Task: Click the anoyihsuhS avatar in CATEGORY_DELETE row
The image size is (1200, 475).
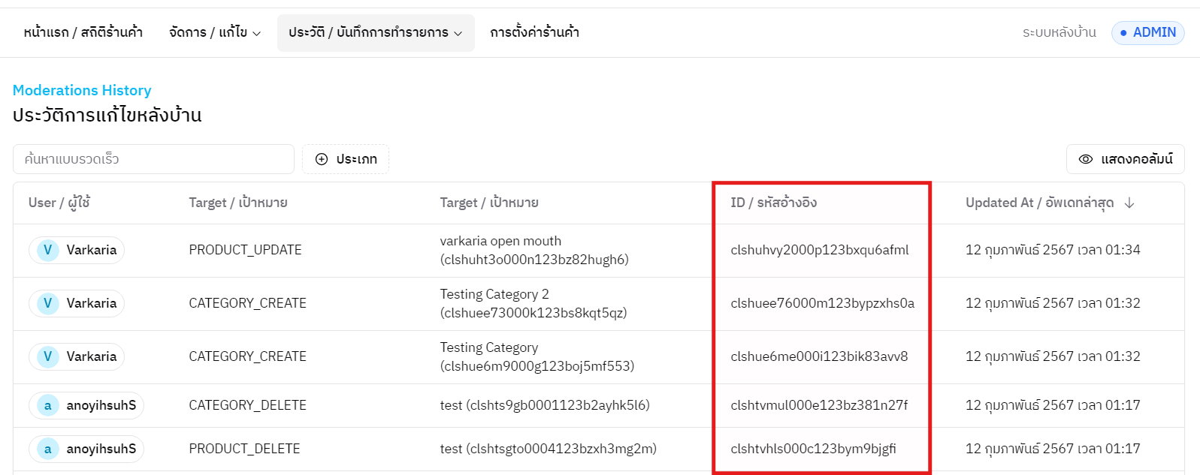Action: pos(48,406)
